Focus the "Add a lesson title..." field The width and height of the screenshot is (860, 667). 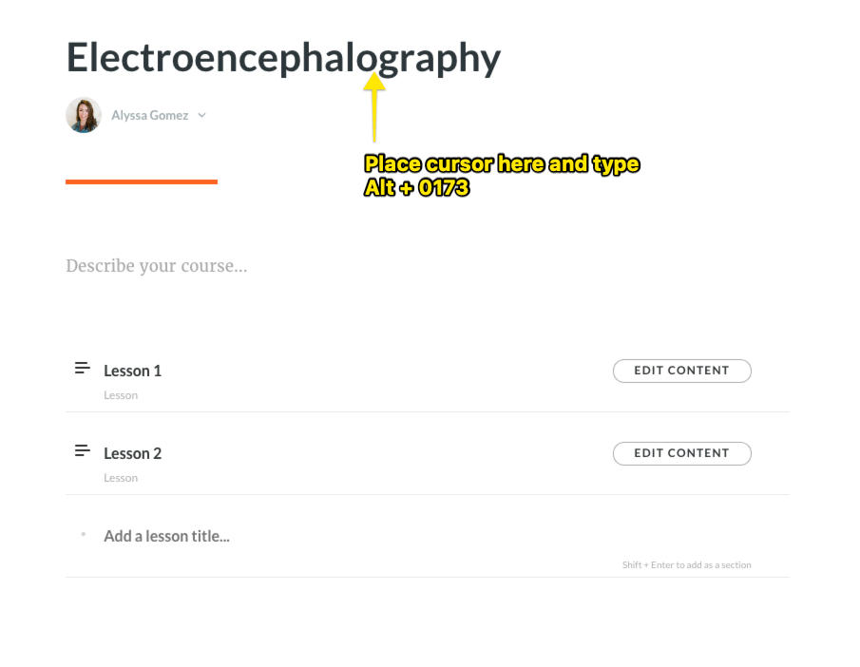pyautogui.click(x=167, y=536)
